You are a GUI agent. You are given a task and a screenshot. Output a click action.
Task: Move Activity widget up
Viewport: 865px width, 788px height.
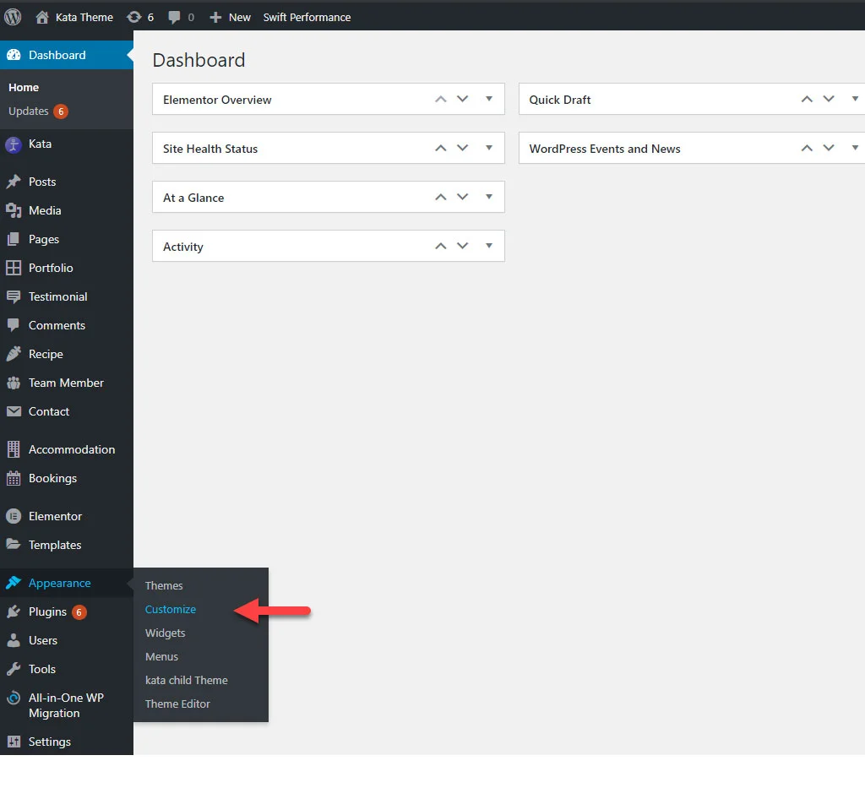point(440,246)
